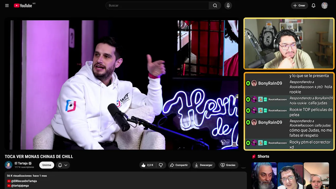Click the Kick badge beside first BonyRain09
336x189 pixels.
(x=248, y=83)
